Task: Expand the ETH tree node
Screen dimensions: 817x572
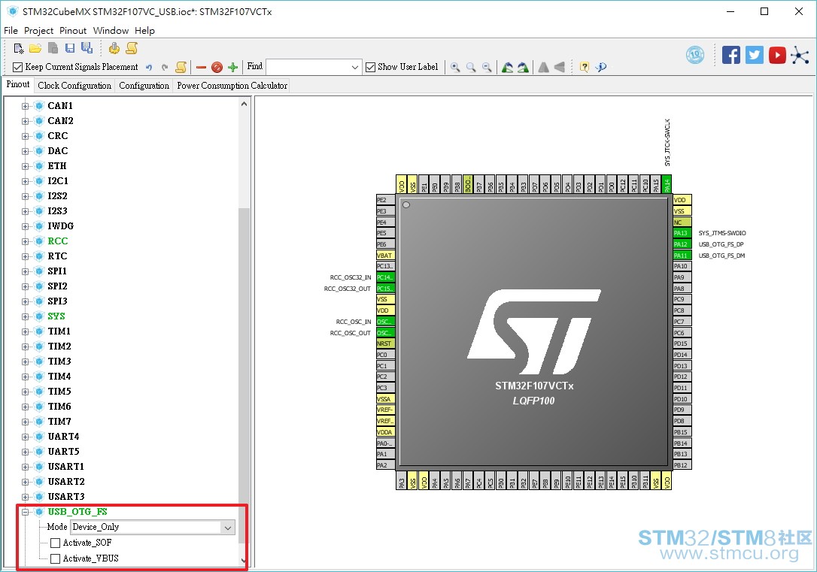Action: [x=25, y=167]
